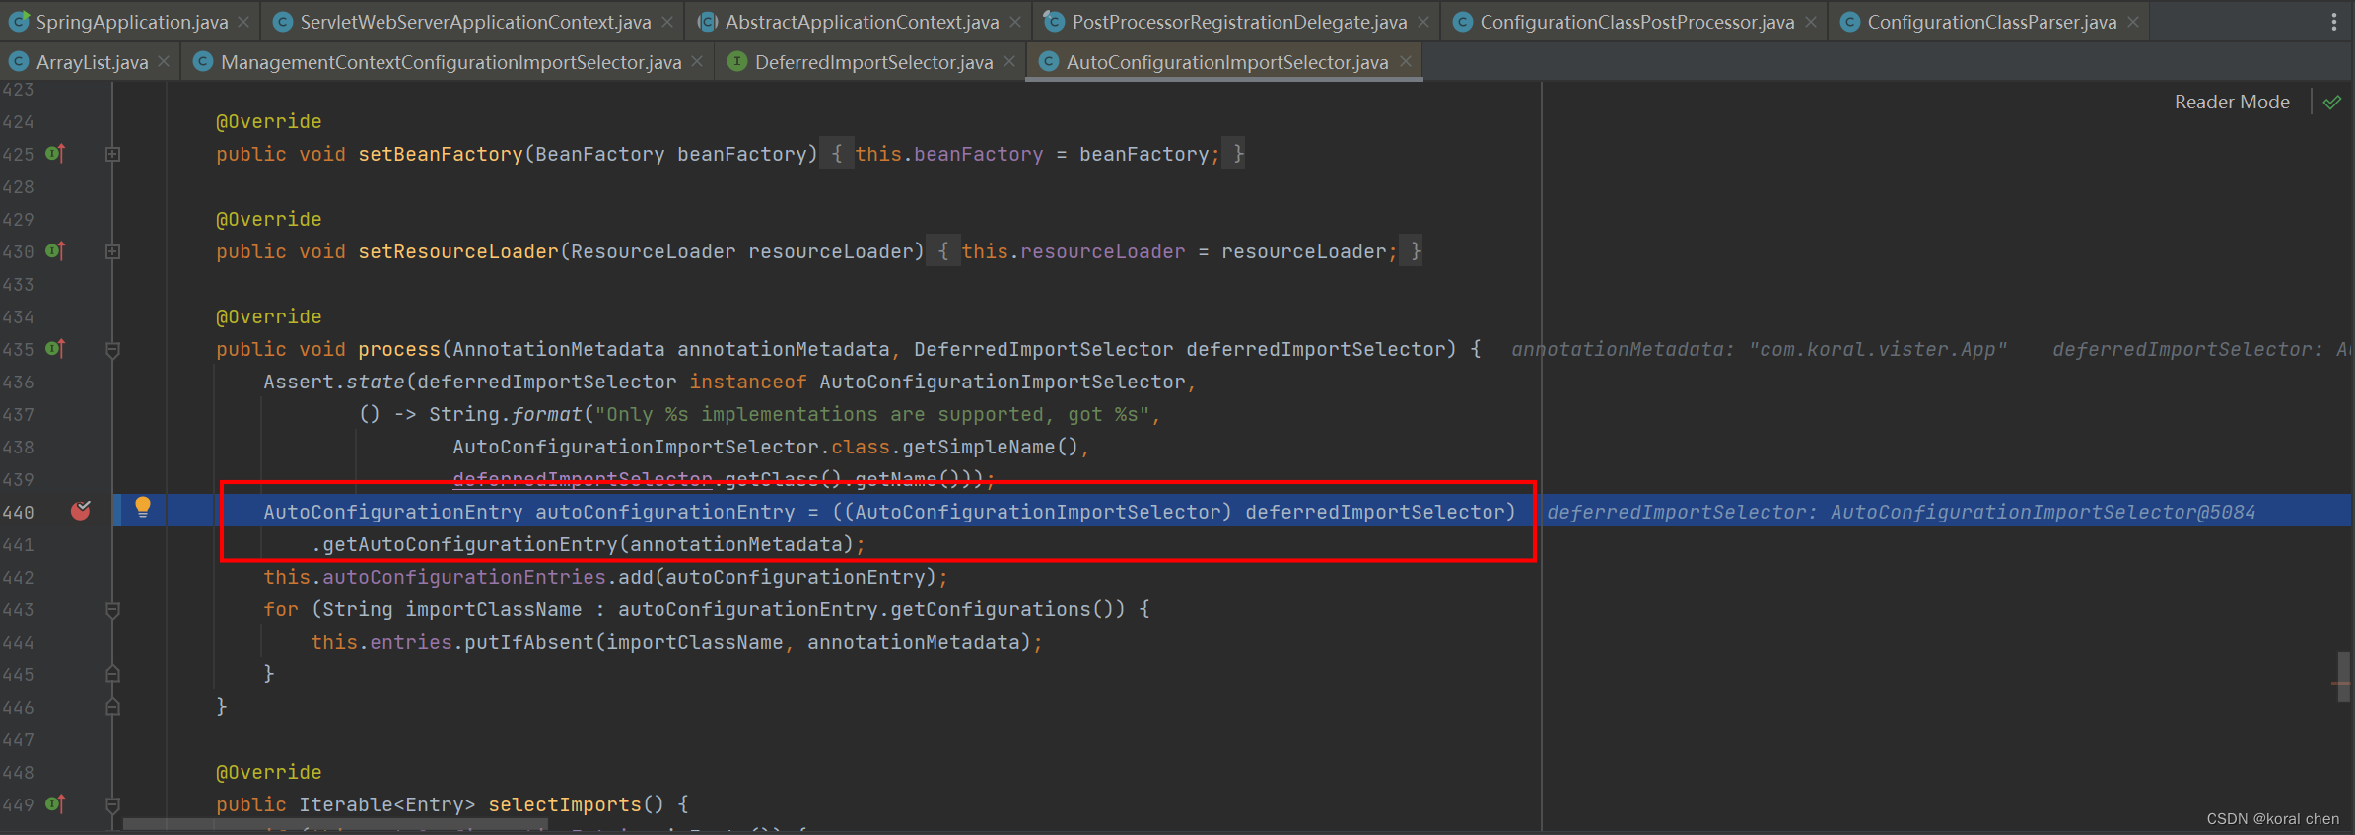Close the SpringApplication.java tab

[x=244, y=22]
